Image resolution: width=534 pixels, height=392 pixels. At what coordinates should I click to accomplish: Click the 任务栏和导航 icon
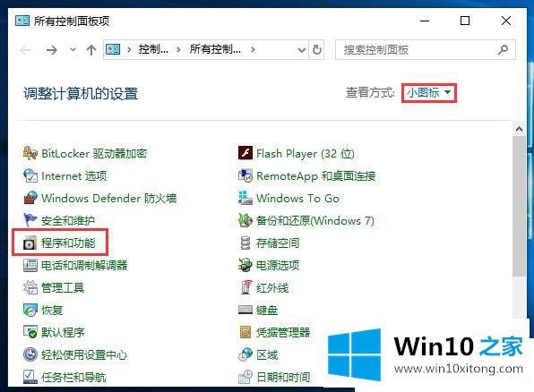30,377
